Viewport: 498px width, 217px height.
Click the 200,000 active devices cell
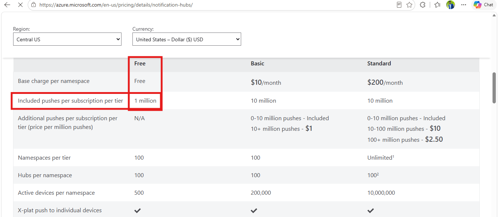(x=261, y=193)
